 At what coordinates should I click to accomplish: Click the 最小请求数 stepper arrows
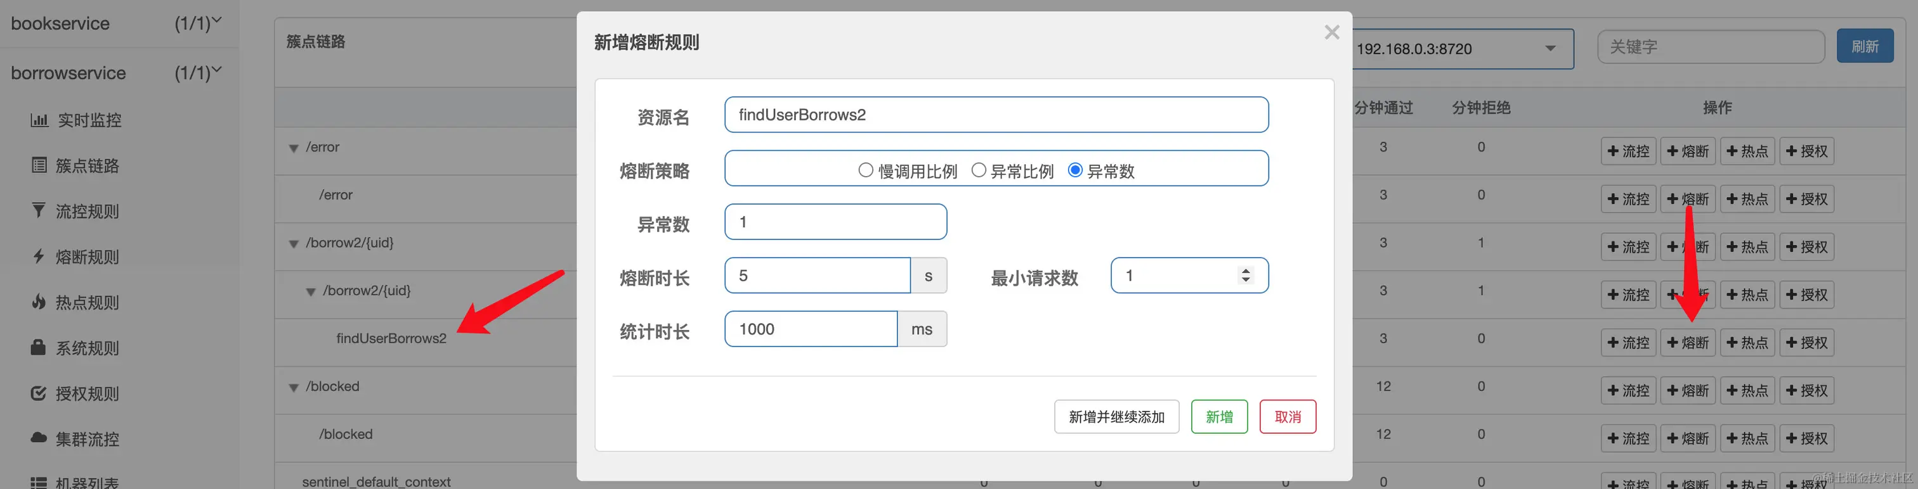tap(1246, 275)
